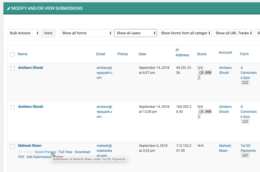Open the Show all URL Tracks dropdown
Image resolution: width=260 pixels, height=172 pixels.
tap(233, 33)
